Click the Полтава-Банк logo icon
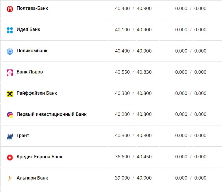The height and width of the screenshot is (192, 222). coord(10,9)
